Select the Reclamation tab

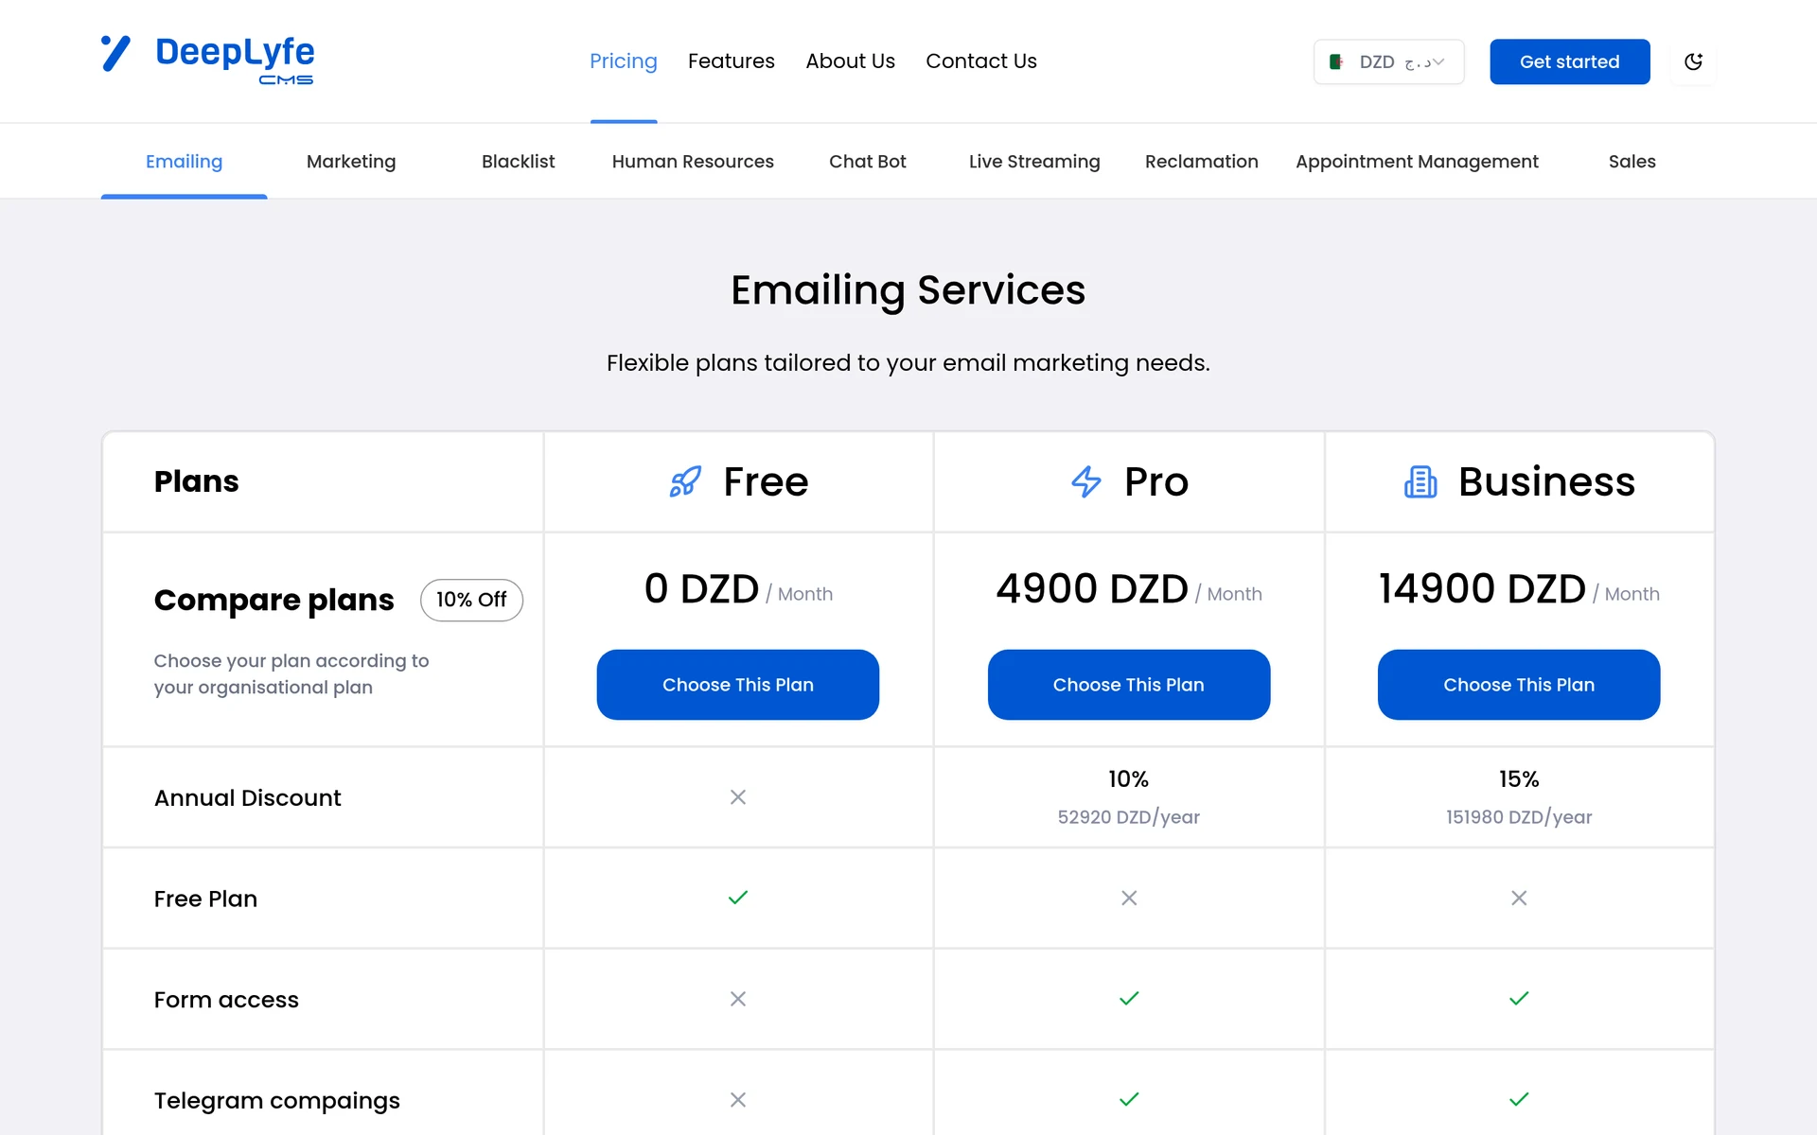[1201, 162]
